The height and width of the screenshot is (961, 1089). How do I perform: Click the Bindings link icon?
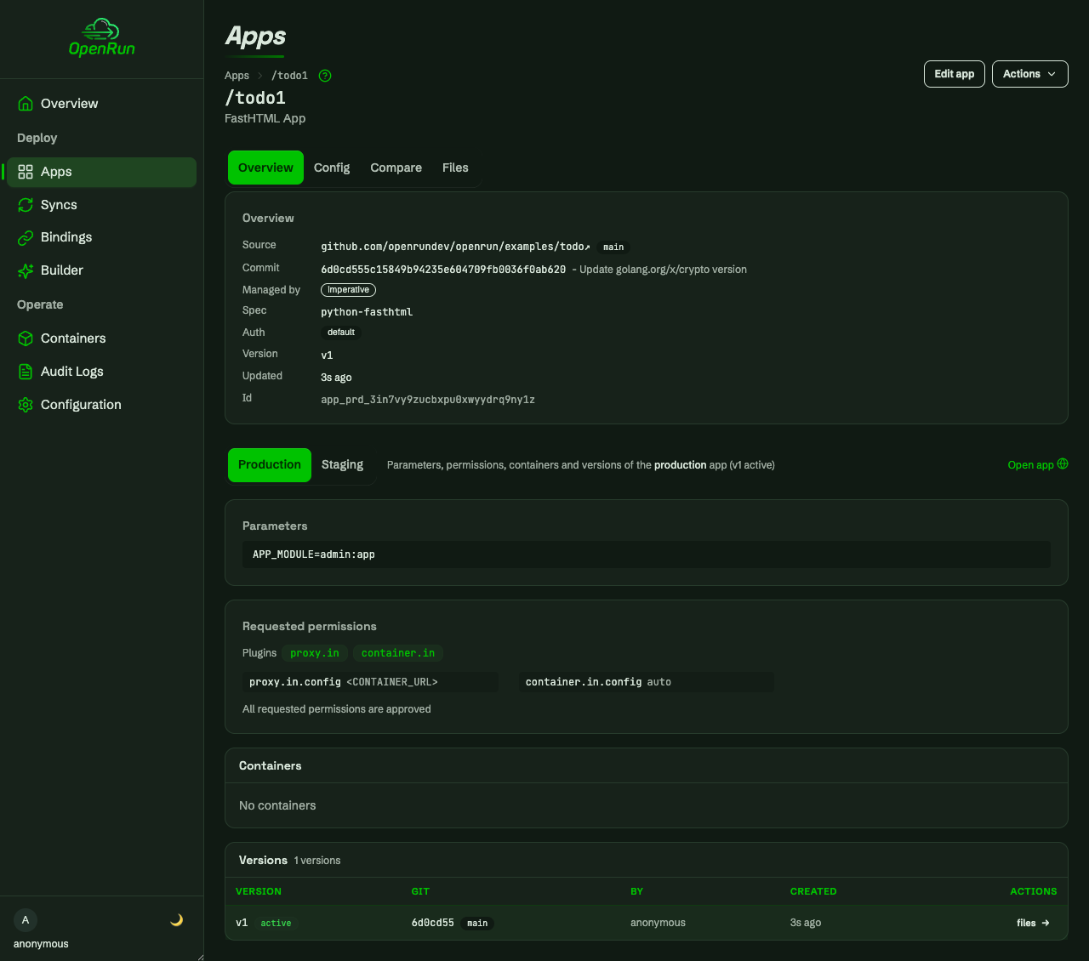[26, 237]
